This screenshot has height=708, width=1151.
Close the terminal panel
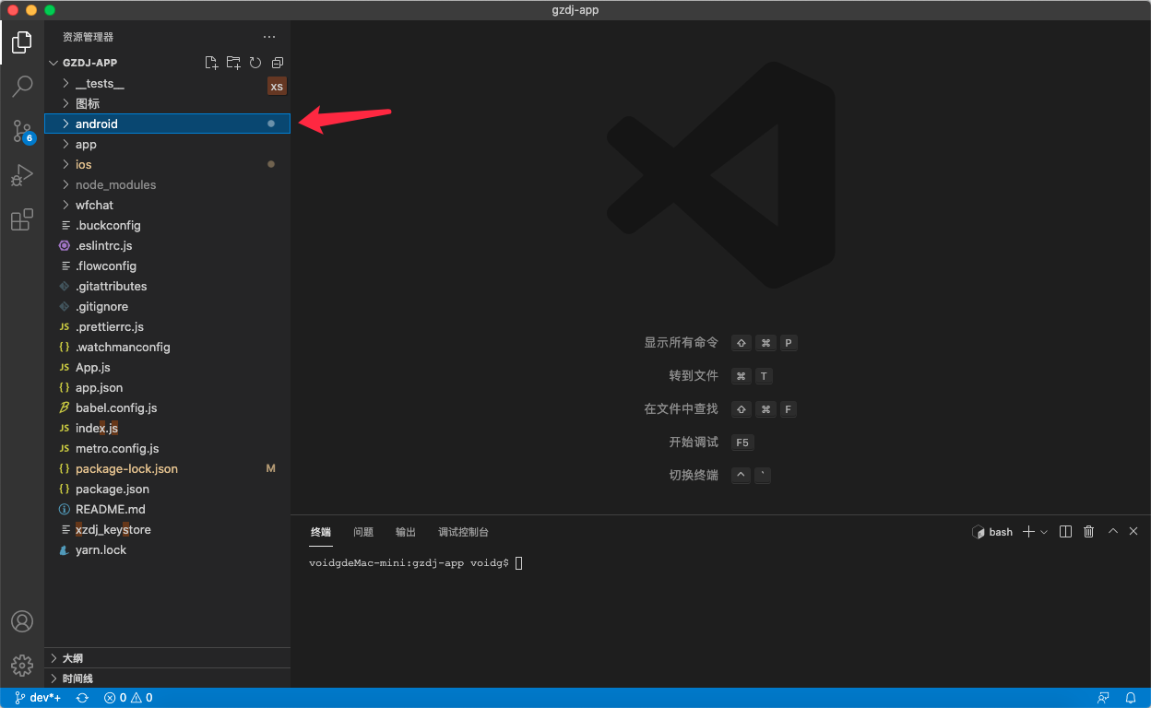point(1133,532)
